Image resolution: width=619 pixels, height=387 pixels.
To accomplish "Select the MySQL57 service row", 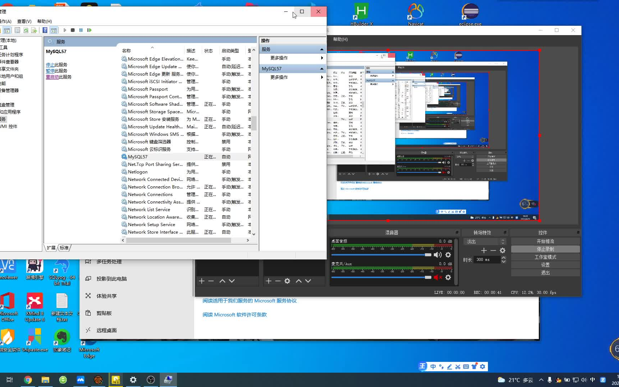I will (186, 157).
